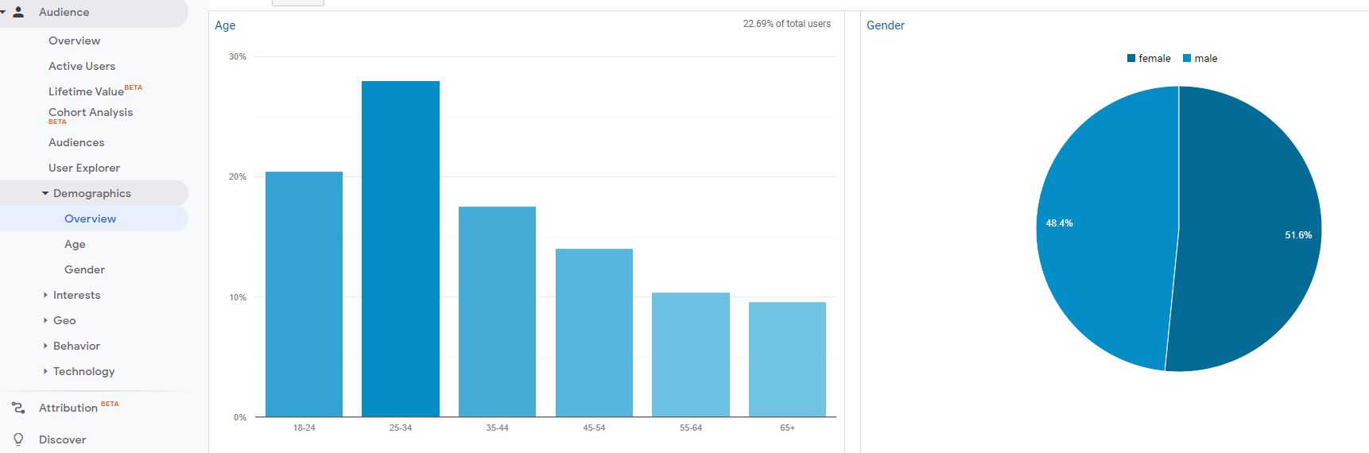The width and height of the screenshot is (1369, 453).
Task: Click the 35-44 age bar
Action: tap(497, 312)
